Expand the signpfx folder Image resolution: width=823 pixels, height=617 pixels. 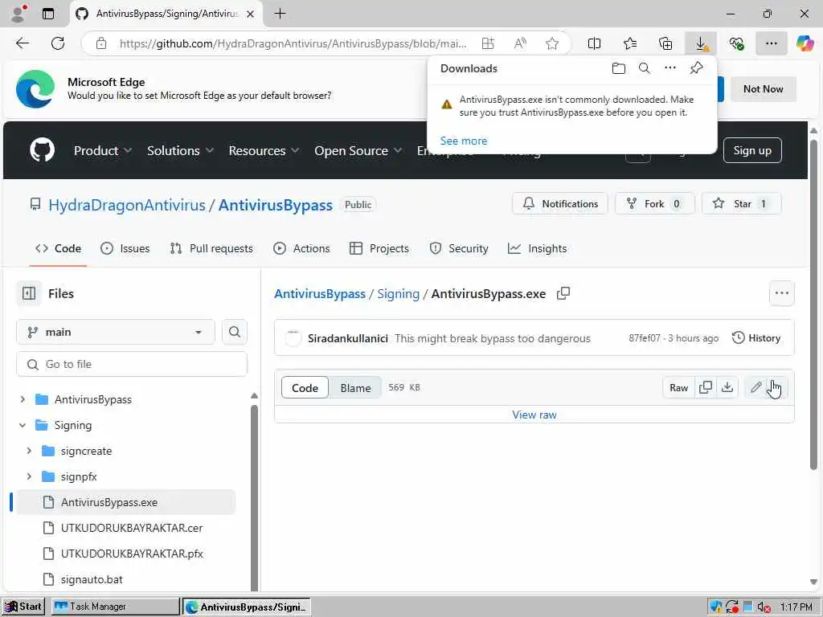(29, 477)
